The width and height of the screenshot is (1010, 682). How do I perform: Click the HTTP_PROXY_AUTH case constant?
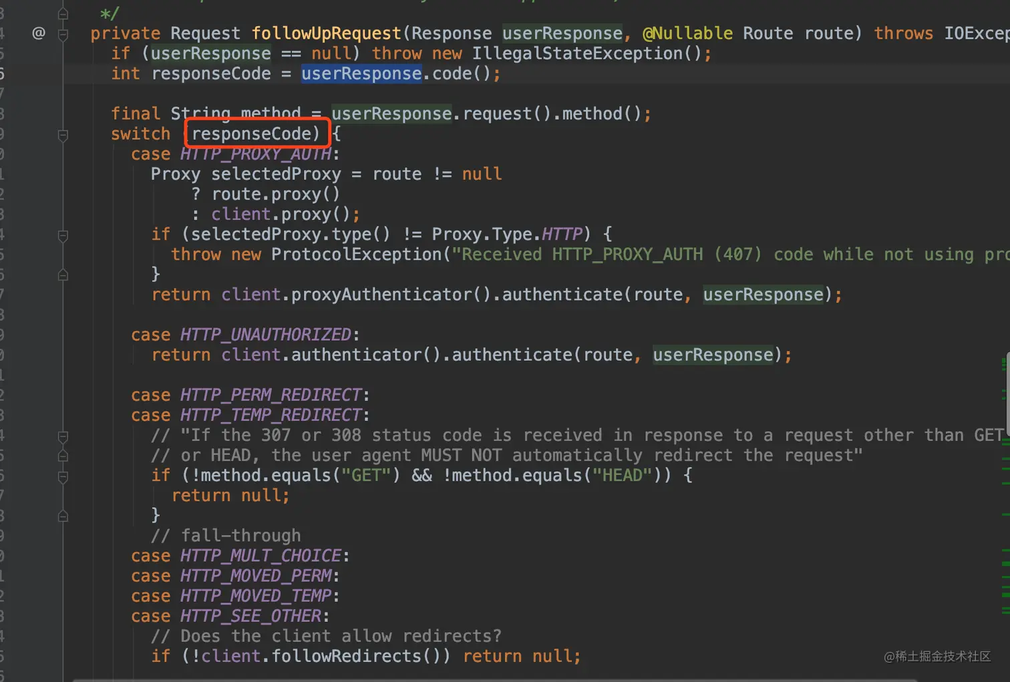click(x=256, y=154)
